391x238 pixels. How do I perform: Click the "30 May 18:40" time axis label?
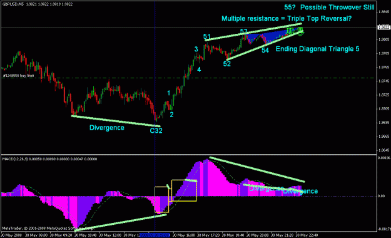click(233, 235)
